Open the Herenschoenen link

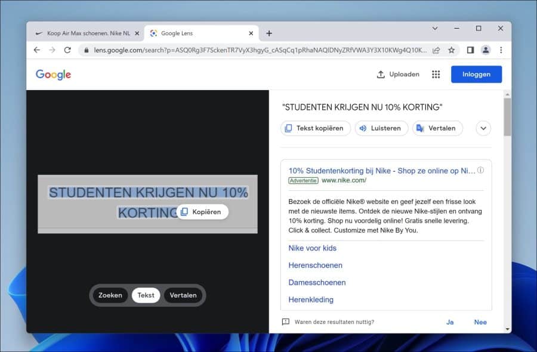(x=315, y=265)
